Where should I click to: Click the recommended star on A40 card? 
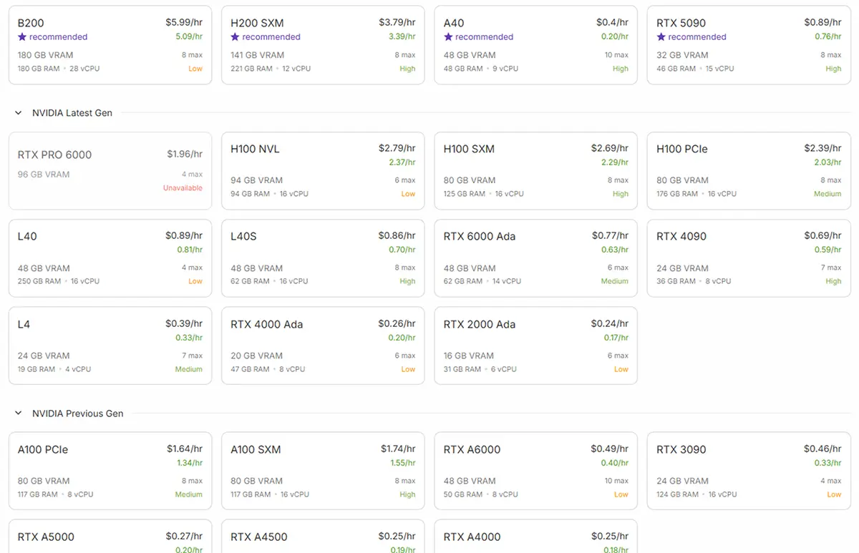tap(448, 36)
